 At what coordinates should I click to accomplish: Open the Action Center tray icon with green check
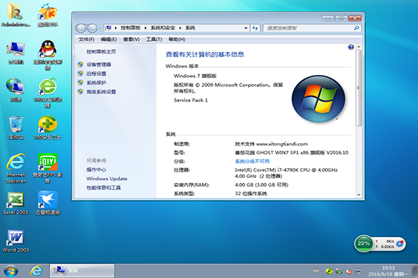339,271
